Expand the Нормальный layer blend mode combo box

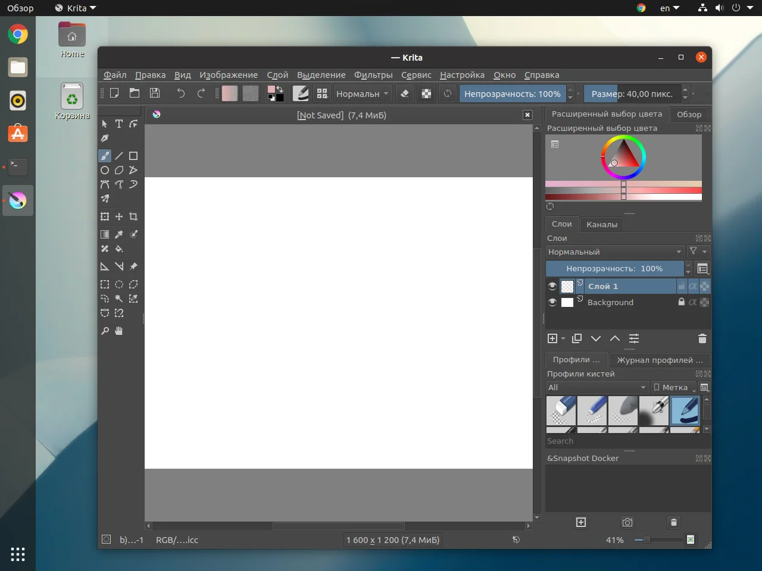614,252
